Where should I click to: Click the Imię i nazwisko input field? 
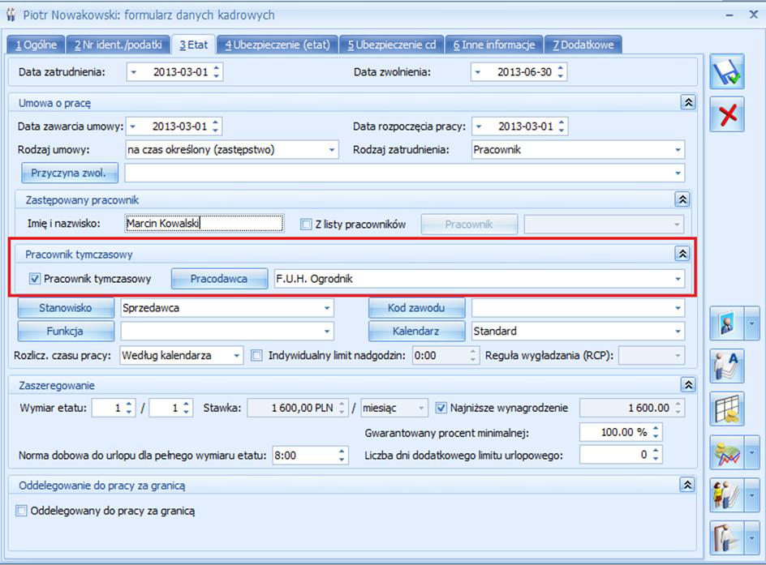tap(204, 224)
